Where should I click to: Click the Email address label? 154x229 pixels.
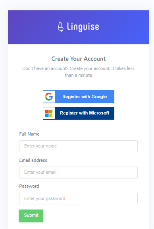pos(33,160)
